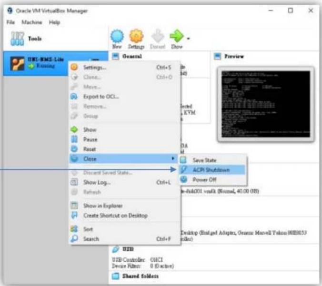Select Show in the context menu
Viewport: 322px width, 286px height.
coord(124,129)
